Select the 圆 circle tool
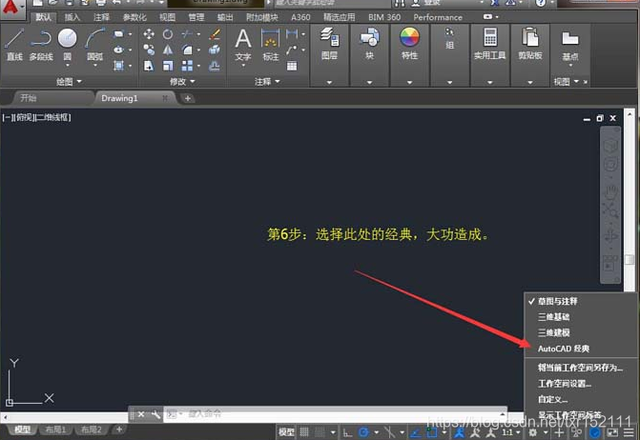The image size is (640, 440). [x=68, y=38]
